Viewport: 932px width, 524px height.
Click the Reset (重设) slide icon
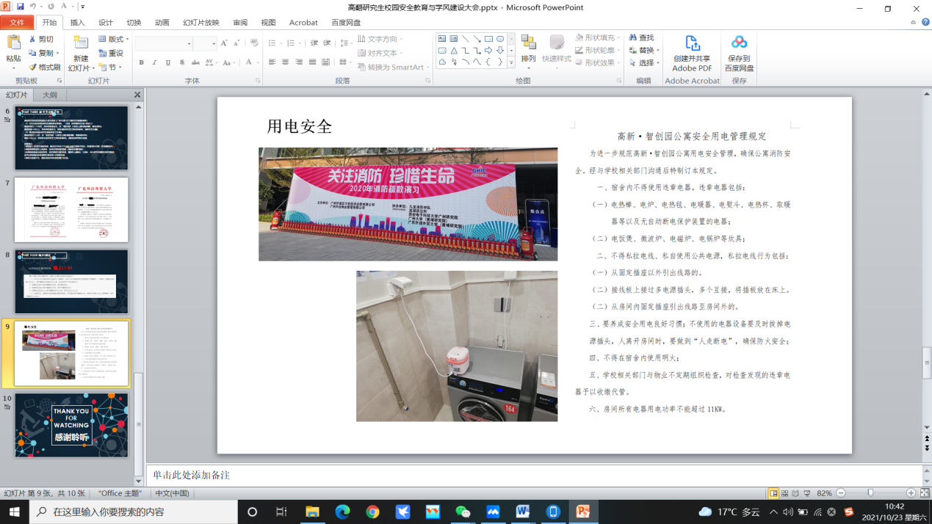(x=110, y=53)
